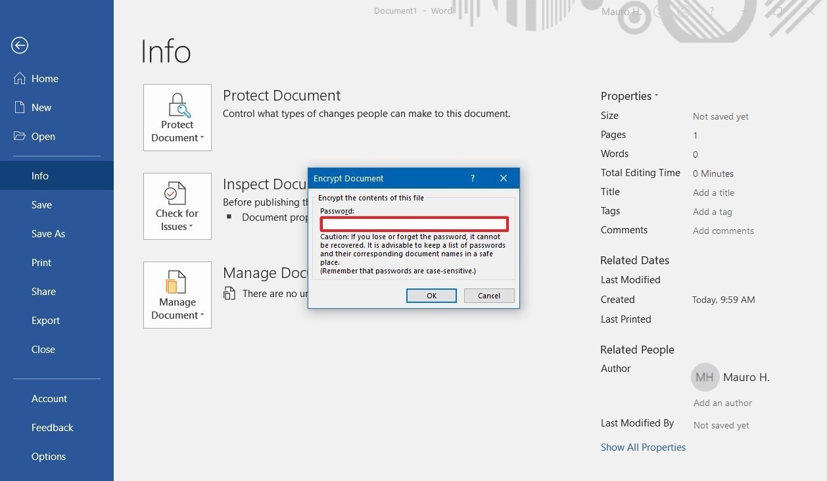Image resolution: width=827 pixels, height=481 pixels.
Task: Click the help question mark in Encrypt dialog
Action: tap(473, 178)
